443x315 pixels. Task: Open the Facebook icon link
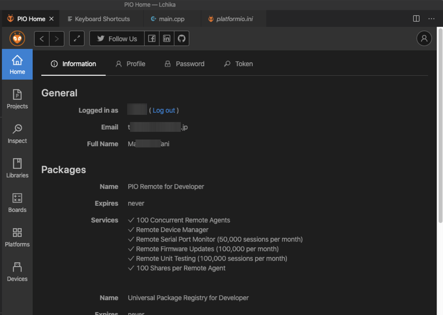coord(152,38)
